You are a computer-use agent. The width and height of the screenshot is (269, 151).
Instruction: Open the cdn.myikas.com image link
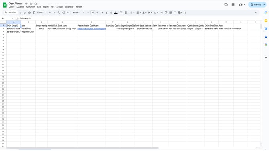(x=92, y=29)
